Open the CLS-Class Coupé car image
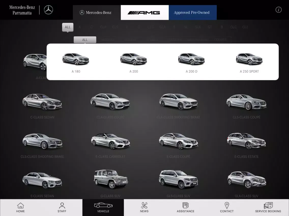This screenshot has width=289, height=216. (247, 102)
